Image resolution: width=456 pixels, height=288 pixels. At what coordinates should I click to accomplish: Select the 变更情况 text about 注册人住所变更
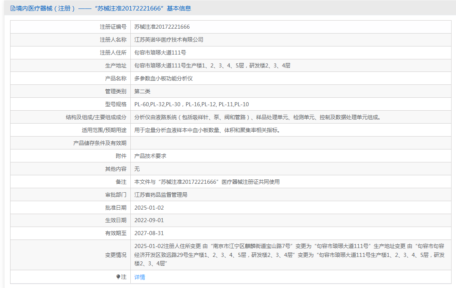pos(289,255)
